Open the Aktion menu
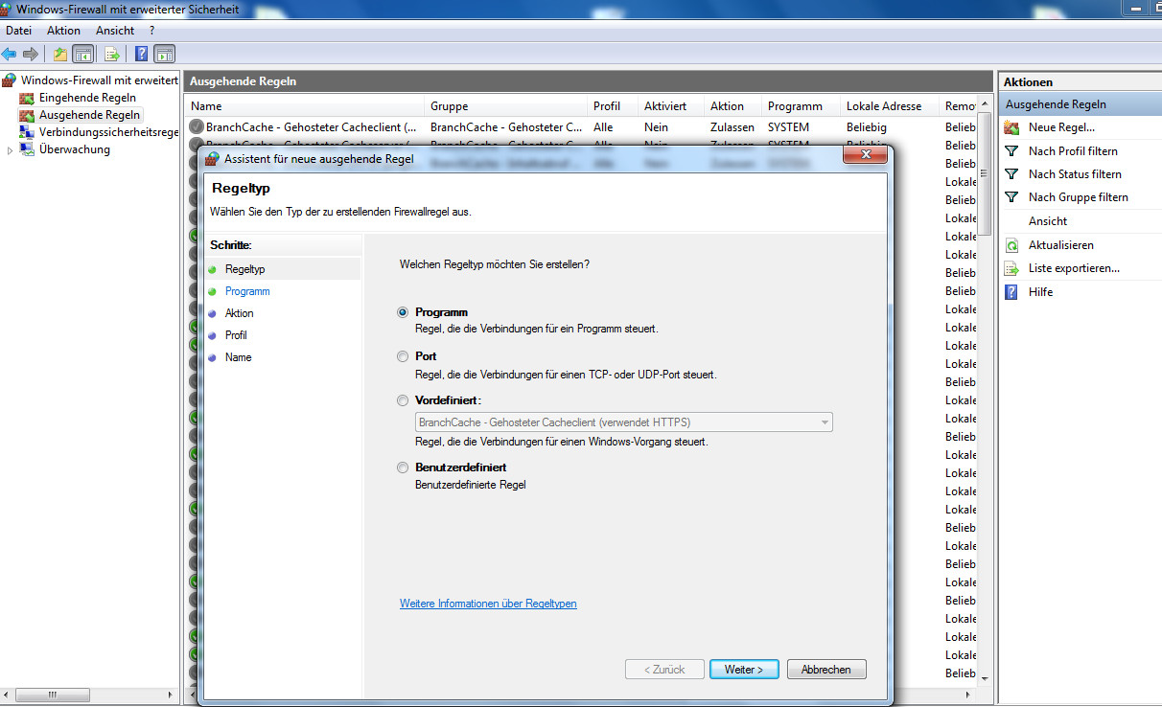Screen dimensions: 1162x707 point(64,31)
